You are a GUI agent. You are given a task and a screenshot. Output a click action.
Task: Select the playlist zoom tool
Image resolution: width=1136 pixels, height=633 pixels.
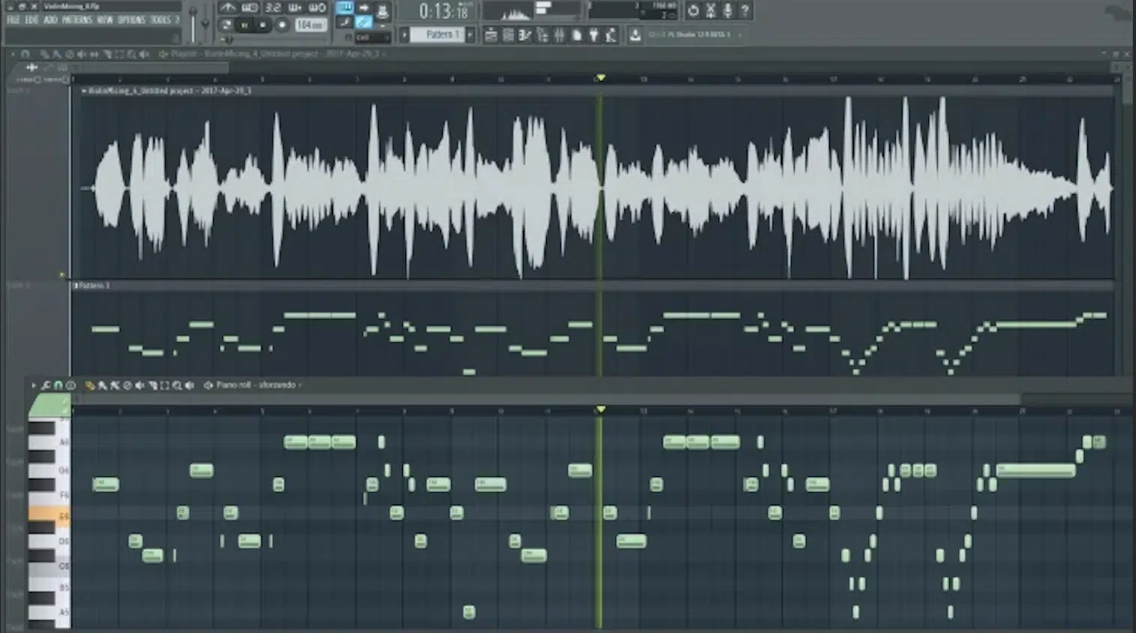pyautogui.click(x=131, y=54)
